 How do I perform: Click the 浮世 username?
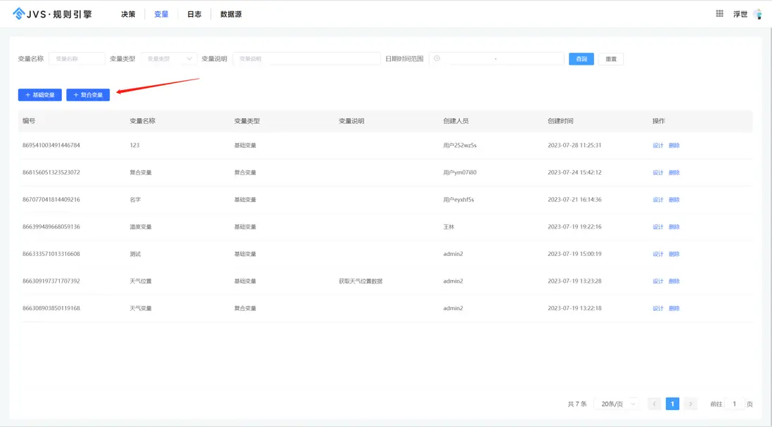pos(740,14)
